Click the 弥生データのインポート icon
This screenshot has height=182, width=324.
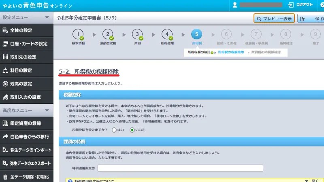5,150
